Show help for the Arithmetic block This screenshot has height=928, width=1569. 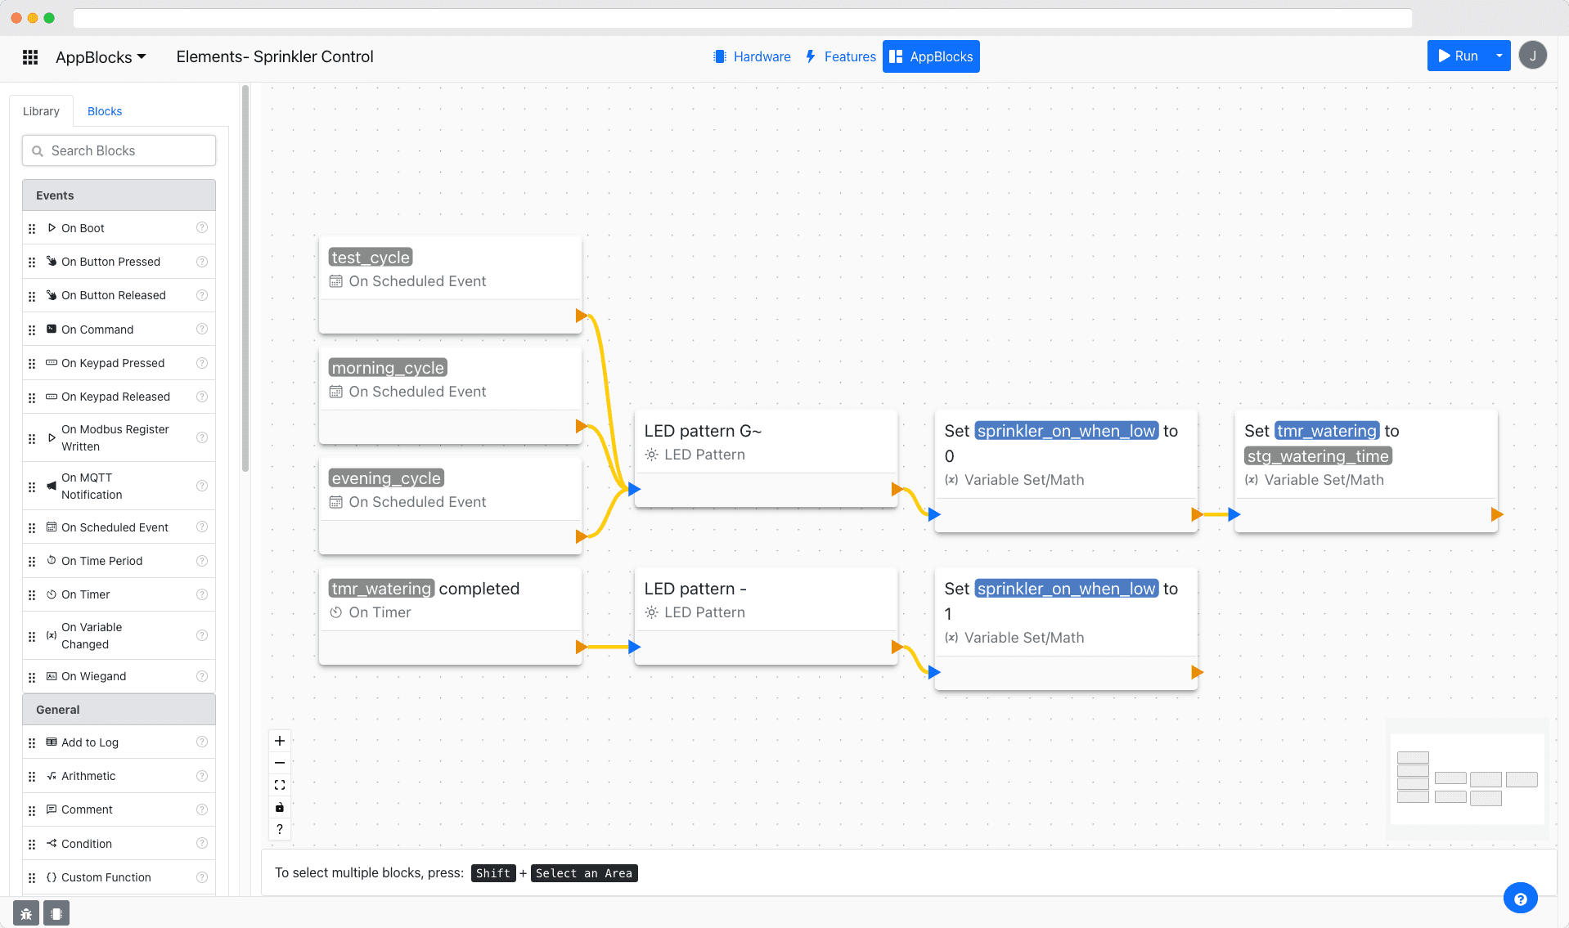[x=201, y=776]
